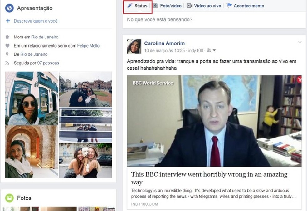The image size is (307, 211).
Task: Open the sunglasses selfie photo with blue building
Action: click(32, 98)
